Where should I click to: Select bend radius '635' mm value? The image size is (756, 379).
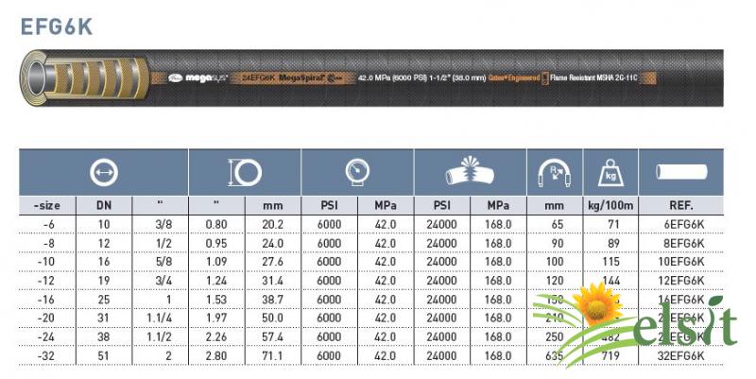555,356
